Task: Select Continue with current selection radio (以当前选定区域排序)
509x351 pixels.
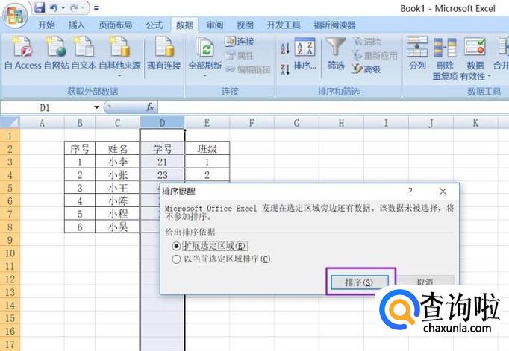Action: tap(176, 259)
